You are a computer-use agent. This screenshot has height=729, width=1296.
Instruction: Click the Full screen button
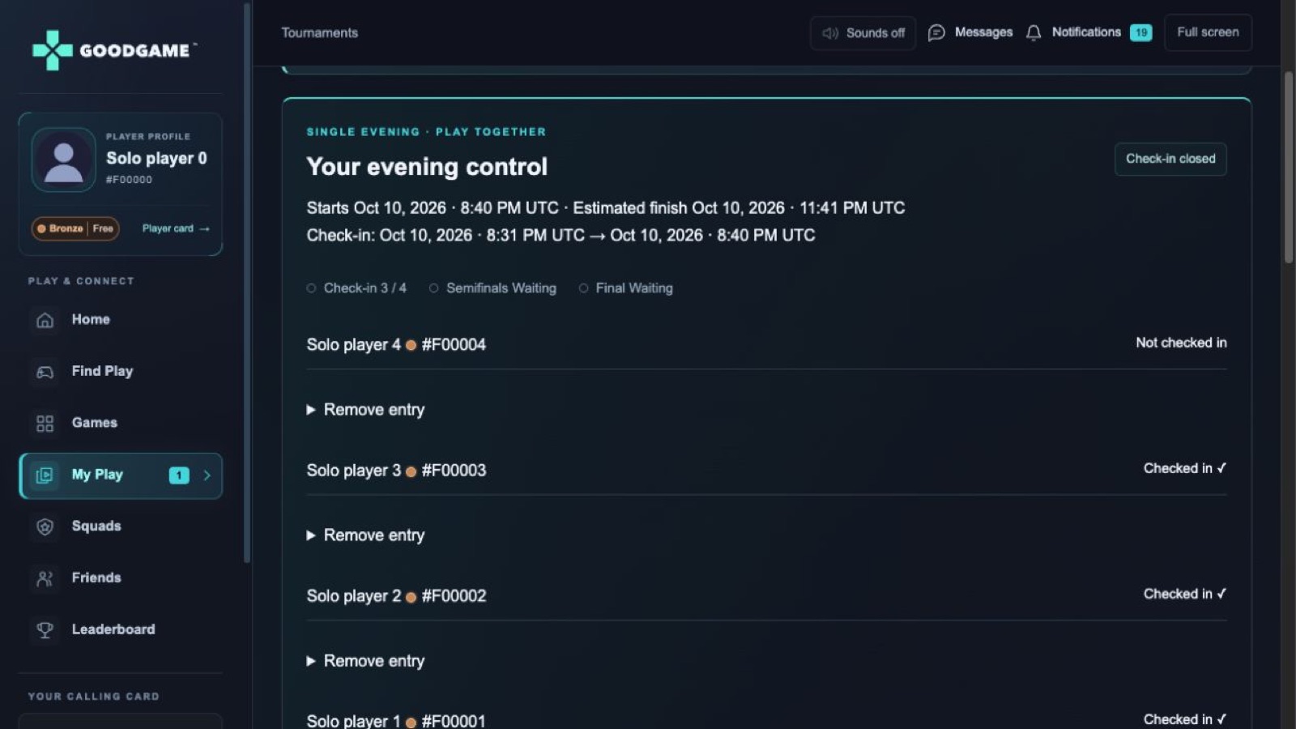pos(1208,32)
